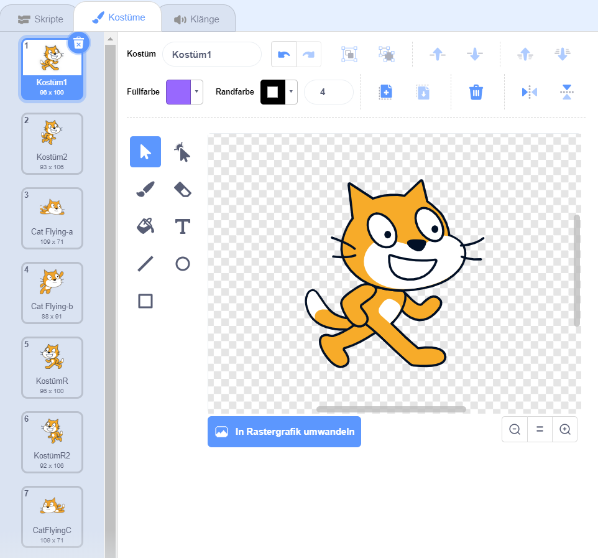Viewport: 598px width, 558px height.
Task: Click the Delete trash icon in toolbar
Action: [x=476, y=92]
